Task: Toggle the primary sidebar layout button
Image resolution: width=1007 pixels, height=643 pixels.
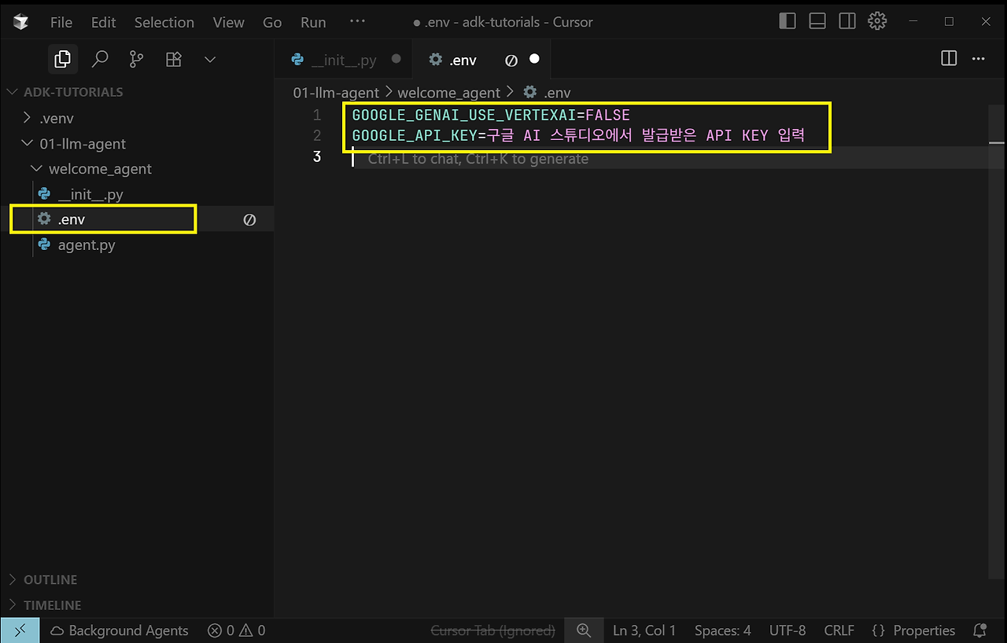Action: click(788, 21)
